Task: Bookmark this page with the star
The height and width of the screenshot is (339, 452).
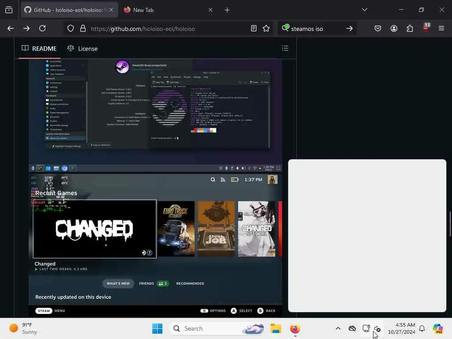Action: click(x=266, y=28)
